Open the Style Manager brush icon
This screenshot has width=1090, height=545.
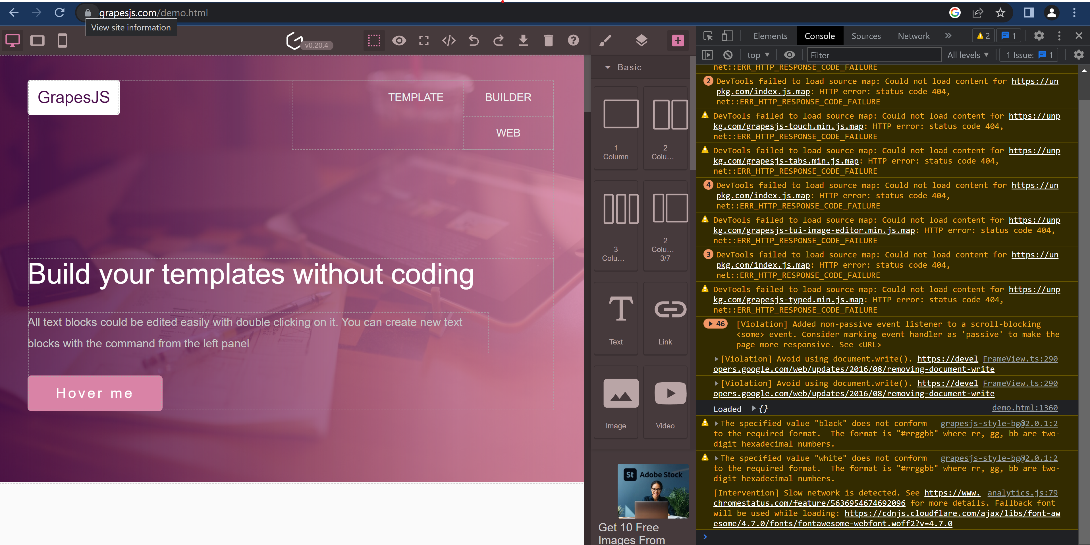(605, 40)
